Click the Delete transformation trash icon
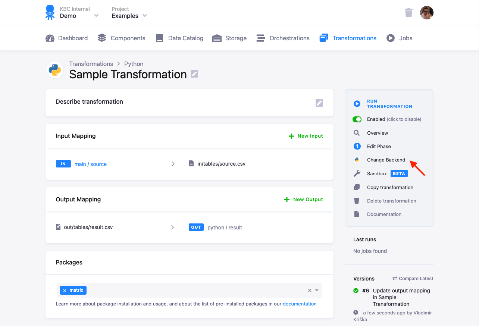Screen dimensions: 479x326 [x=357, y=201]
